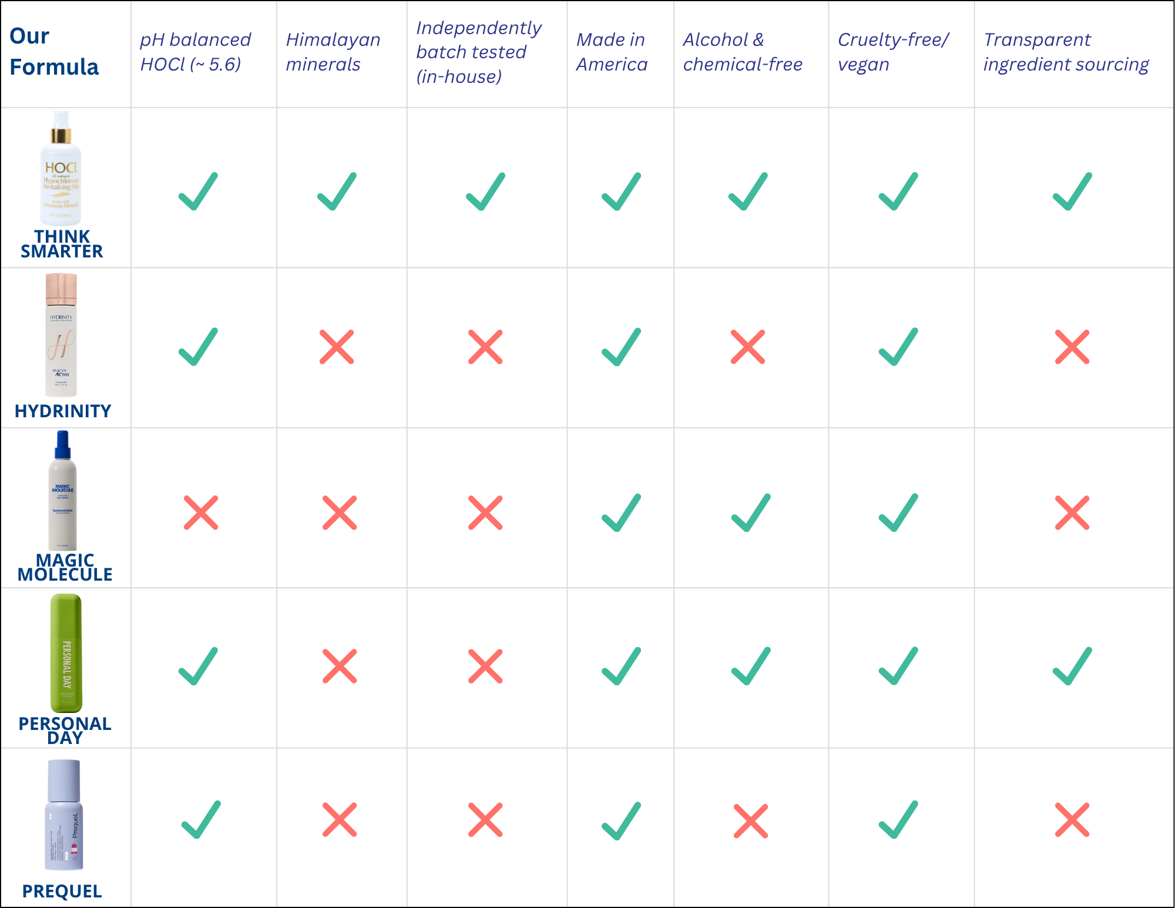Viewport: 1175px width, 908px height.
Task: Click the "Our Formula" header text
Action: coord(54,52)
